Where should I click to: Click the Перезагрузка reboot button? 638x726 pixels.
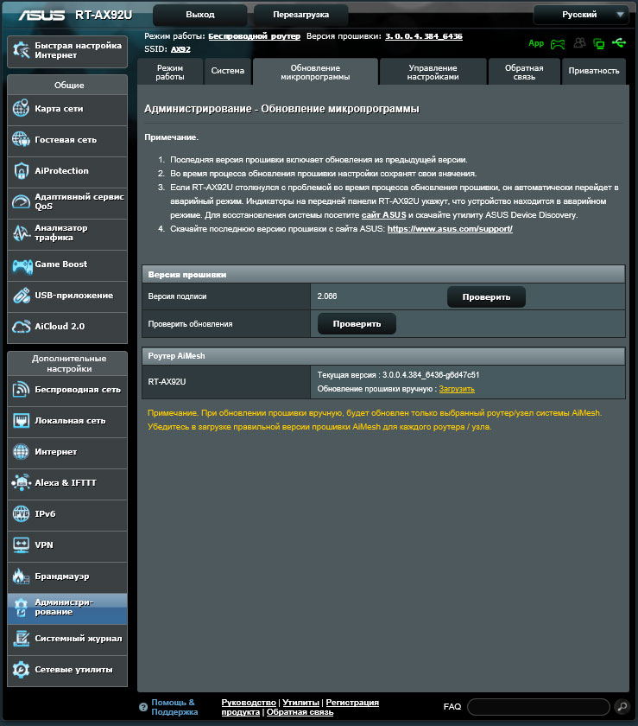(x=300, y=15)
